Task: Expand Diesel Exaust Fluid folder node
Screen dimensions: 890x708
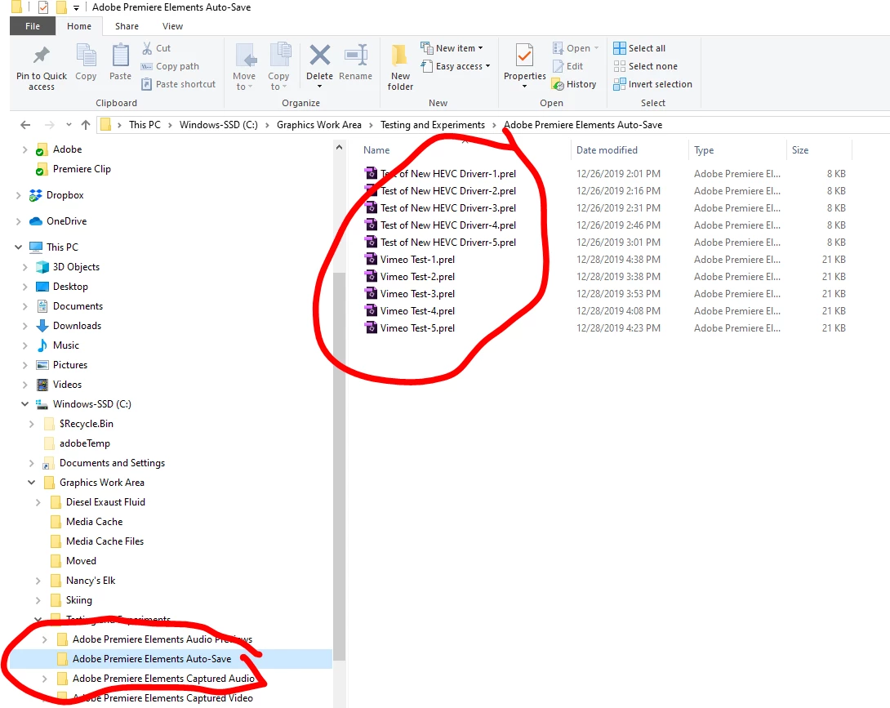Action: 38,502
